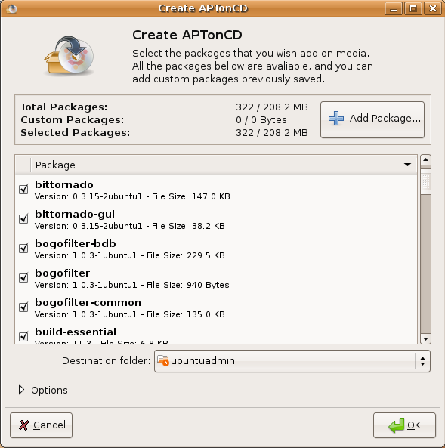
Task: Select the bittornado-gui package row
Action: tap(216, 219)
